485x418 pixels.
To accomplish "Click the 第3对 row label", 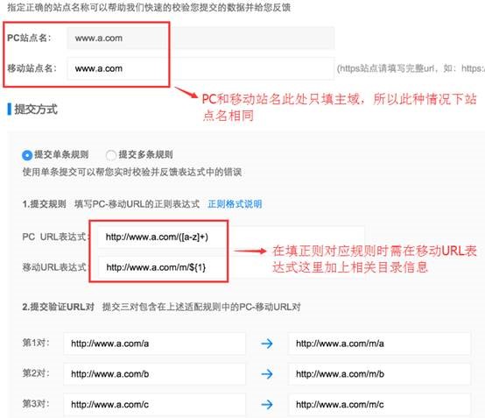I will click(36, 403).
